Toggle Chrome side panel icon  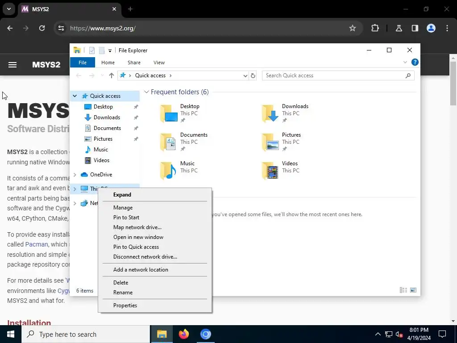click(x=415, y=28)
